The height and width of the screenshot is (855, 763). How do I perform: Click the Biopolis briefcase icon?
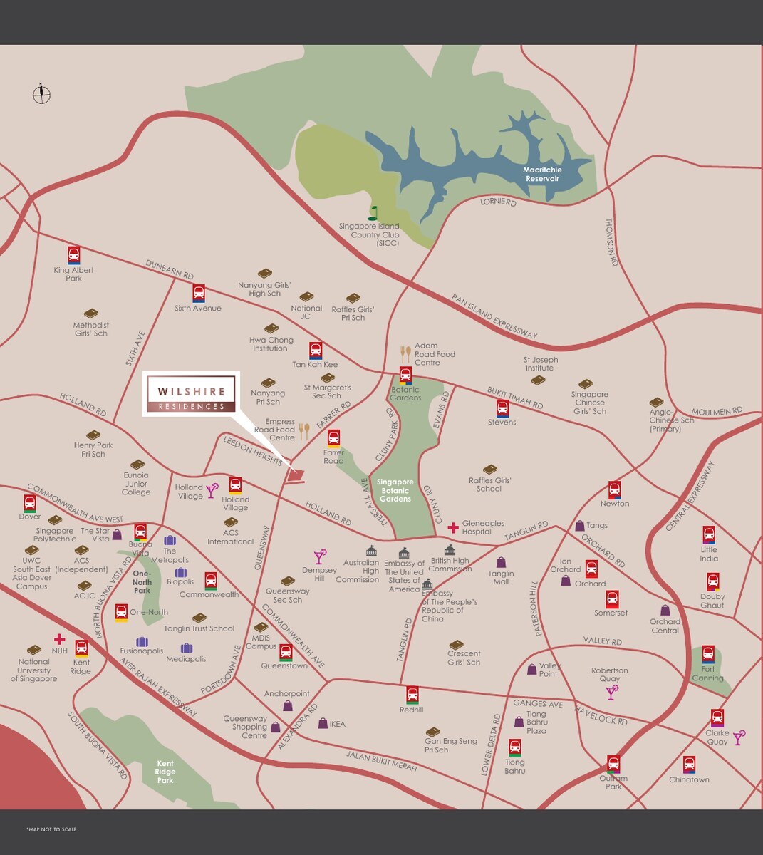[180, 573]
